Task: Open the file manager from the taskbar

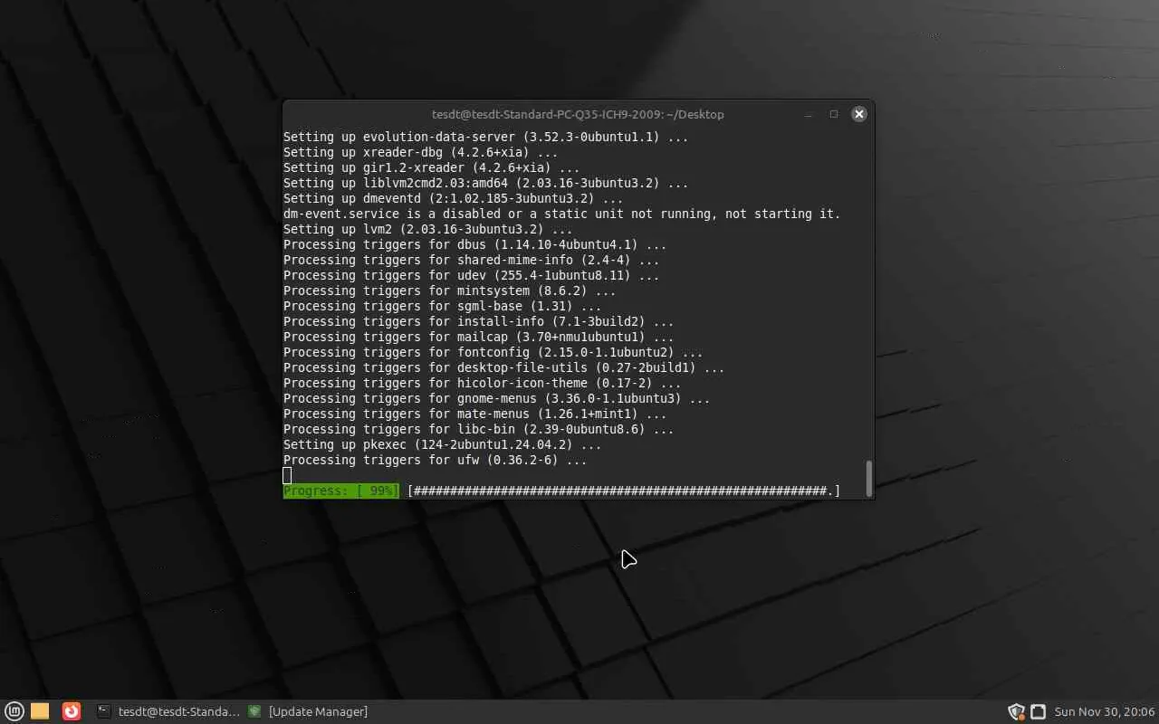Action: pyautogui.click(x=40, y=711)
